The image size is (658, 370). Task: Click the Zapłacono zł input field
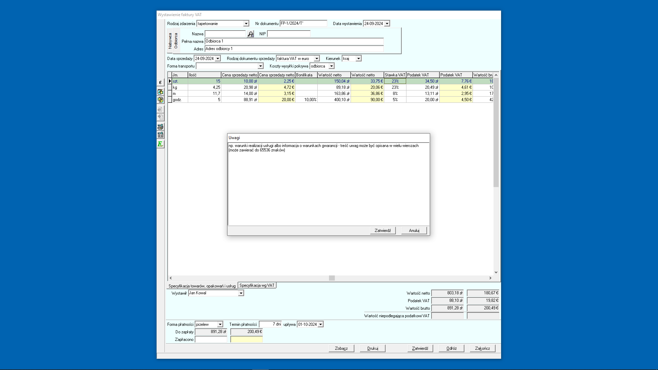point(211,340)
